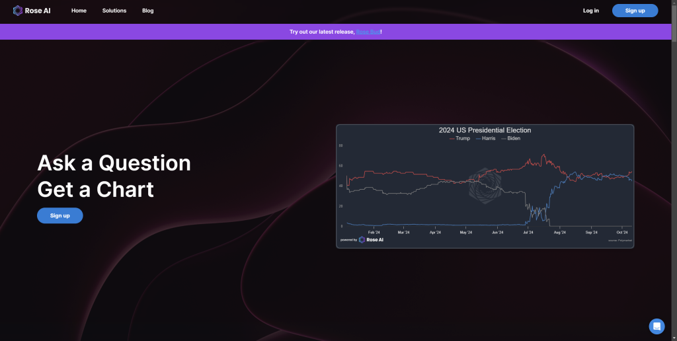Toggle the Harris legend entry
This screenshot has height=341, width=677.
click(x=486, y=138)
